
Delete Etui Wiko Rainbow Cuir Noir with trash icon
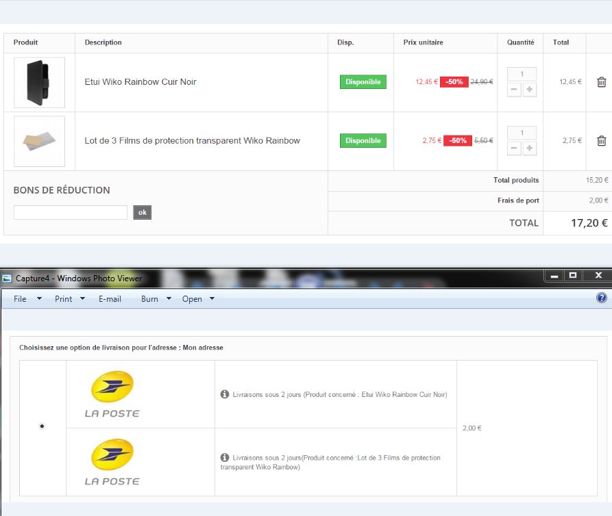(602, 82)
